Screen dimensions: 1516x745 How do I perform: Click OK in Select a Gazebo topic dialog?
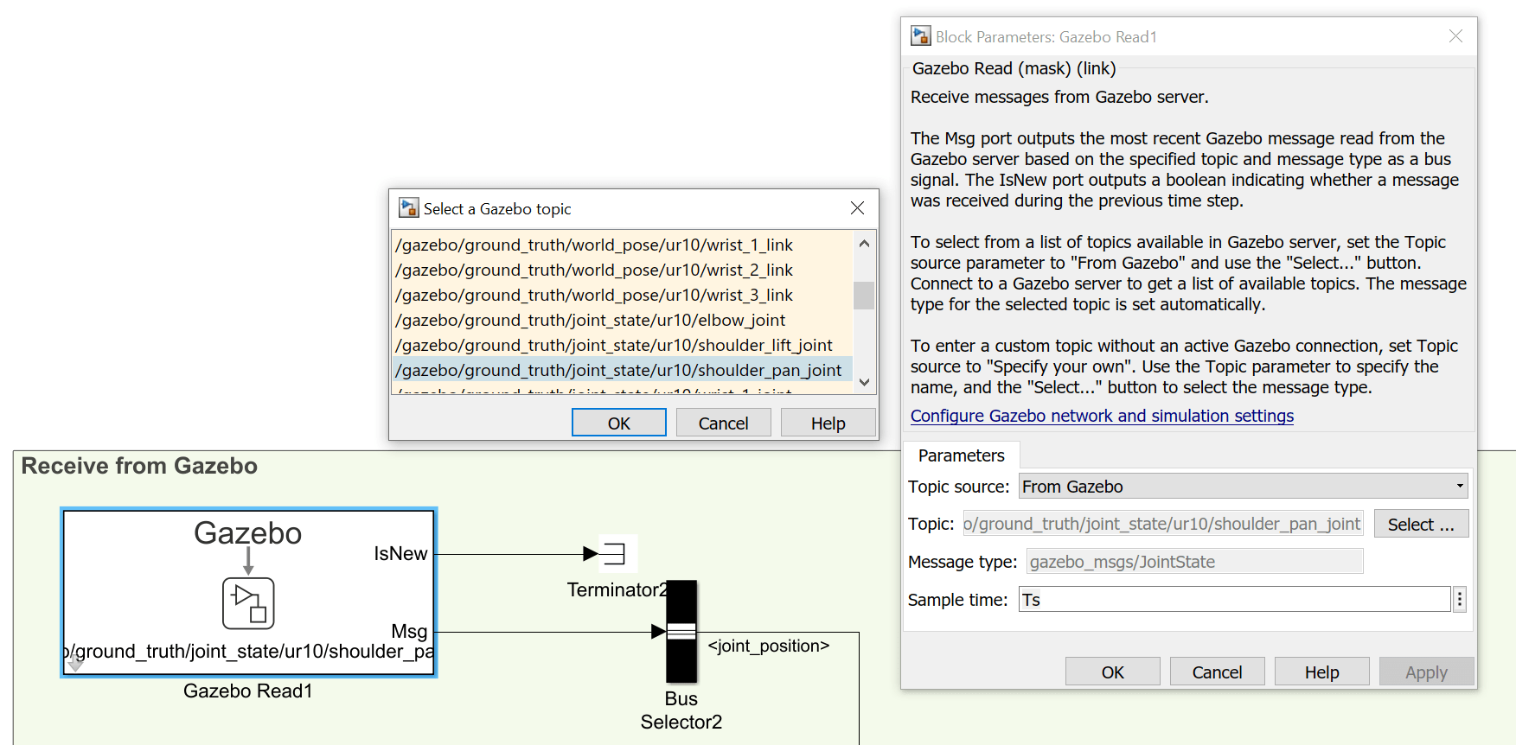tap(619, 423)
